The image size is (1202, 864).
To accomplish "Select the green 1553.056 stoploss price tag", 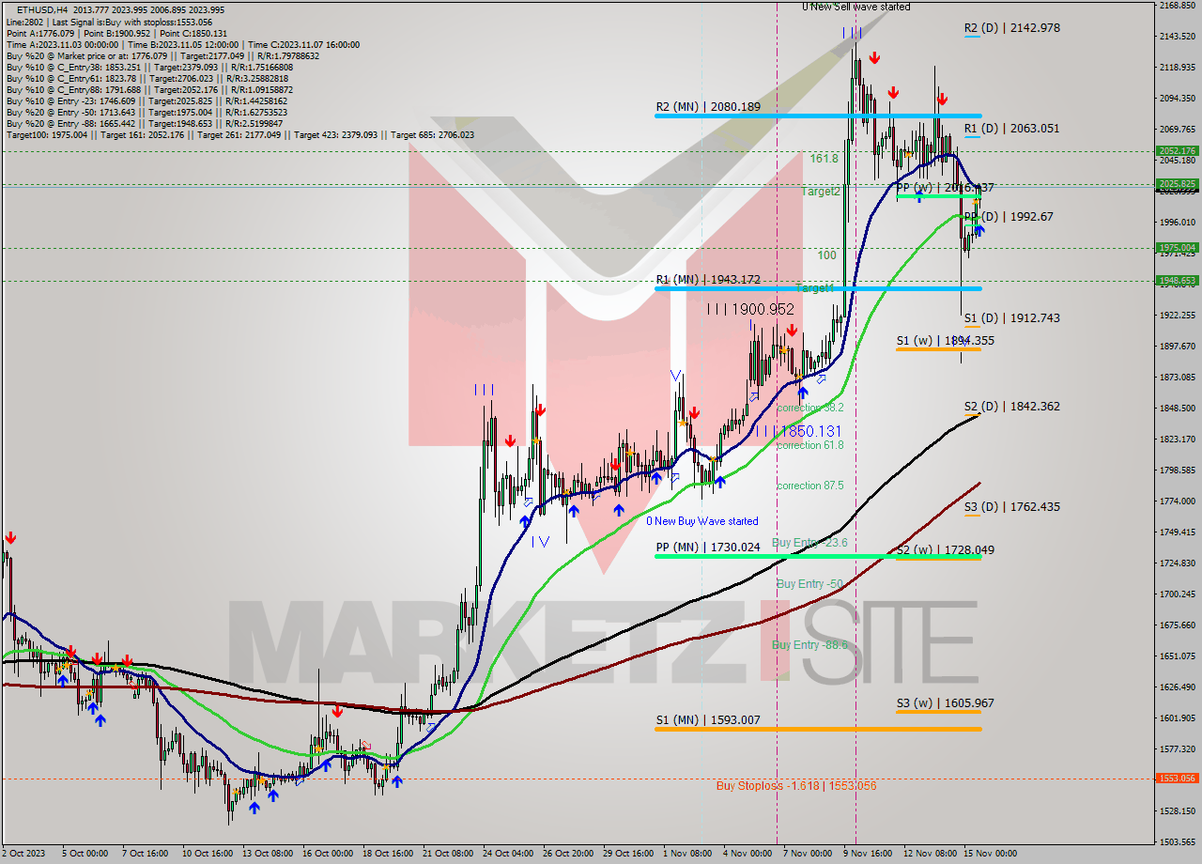I will point(1178,778).
